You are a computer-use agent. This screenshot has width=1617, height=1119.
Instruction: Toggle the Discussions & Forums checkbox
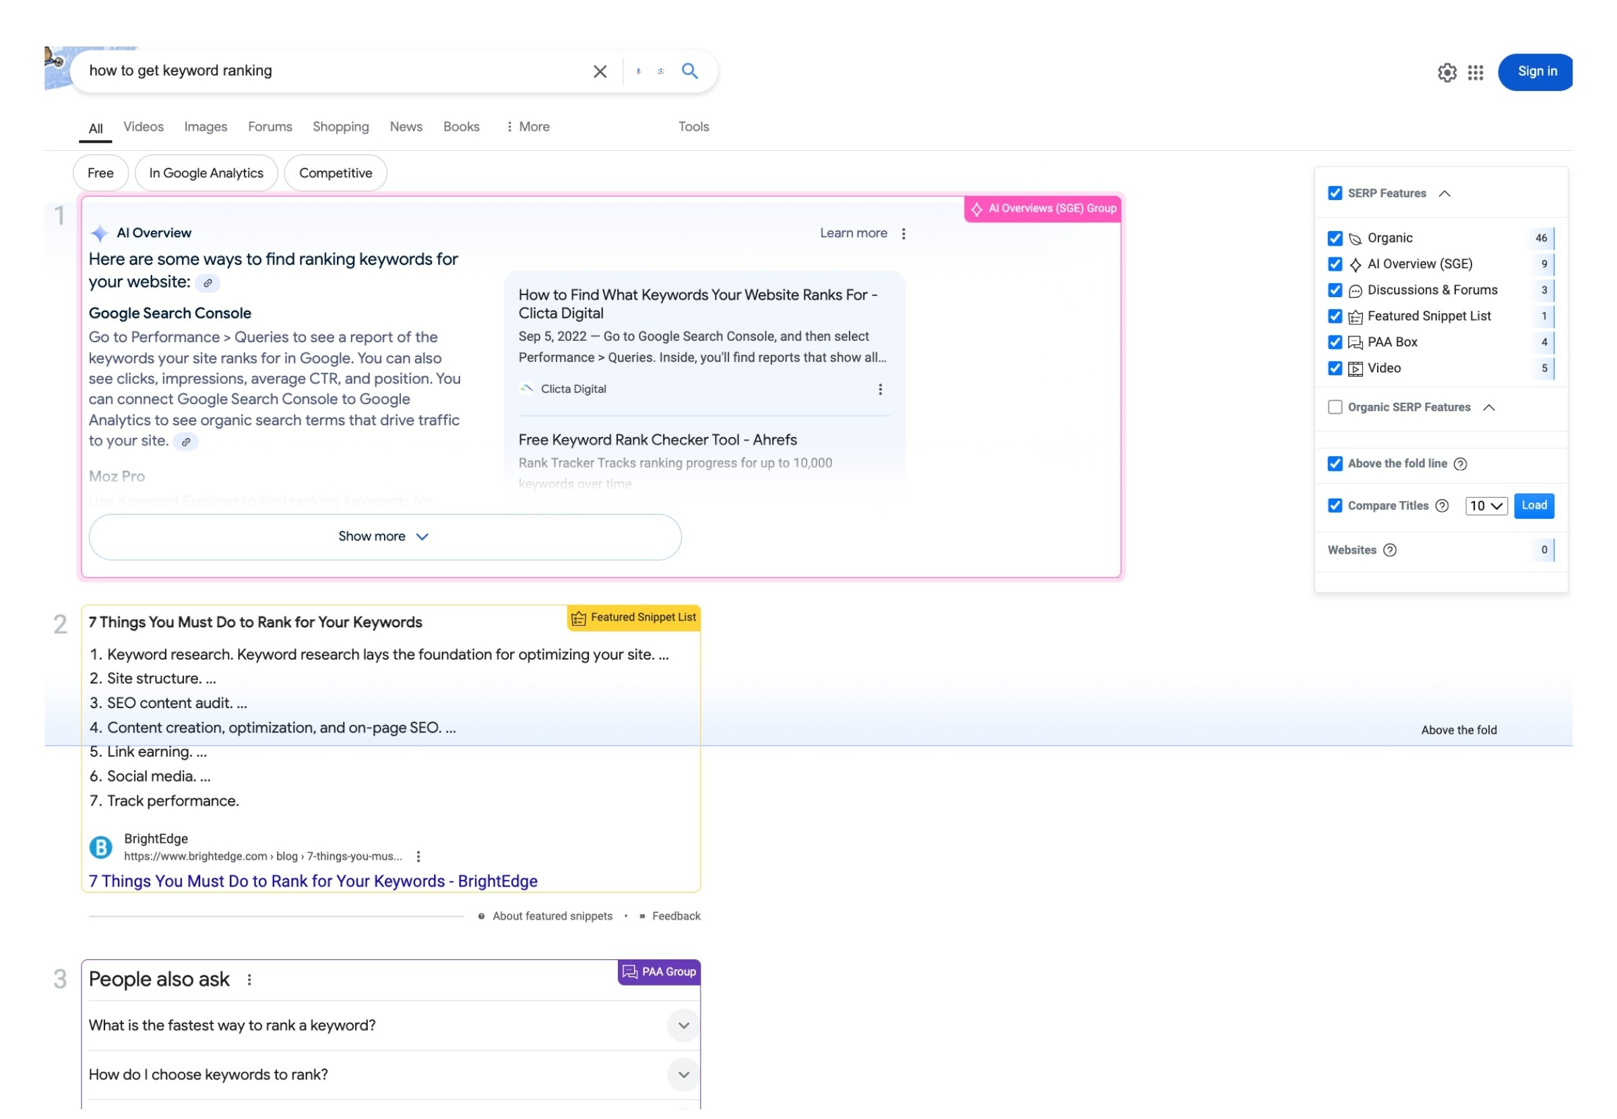1335,290
